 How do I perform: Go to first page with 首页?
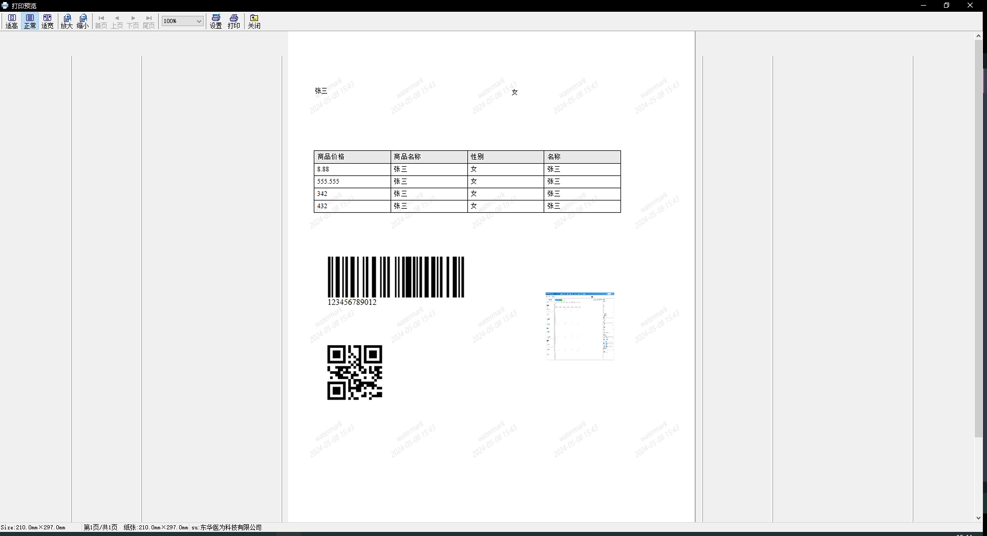click(x=101, y=21)
